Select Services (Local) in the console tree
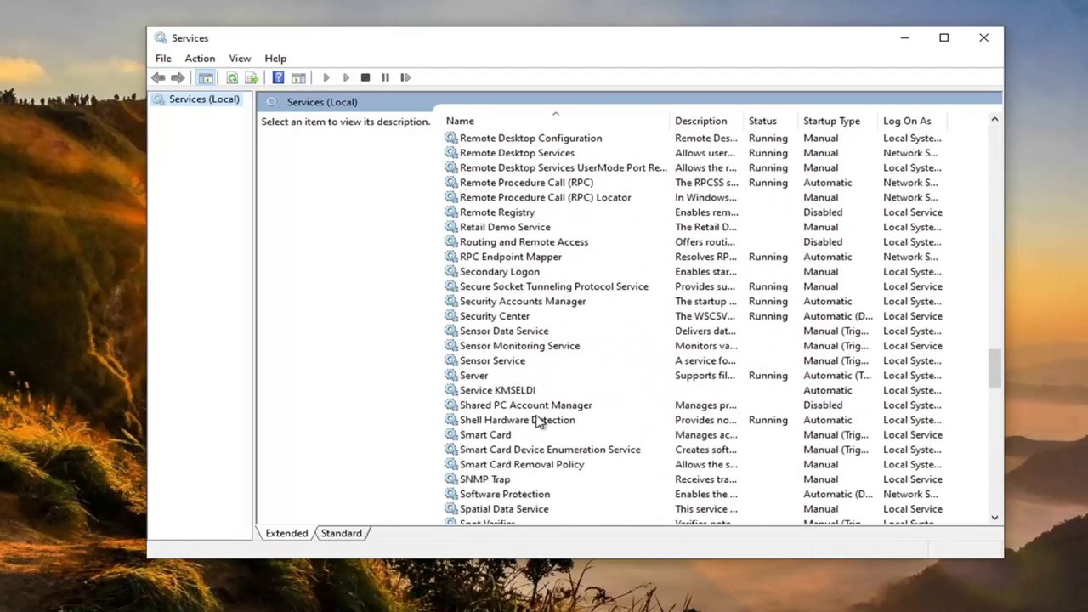The height and width of the screenshot is (612, 1088). click(204, 99)
